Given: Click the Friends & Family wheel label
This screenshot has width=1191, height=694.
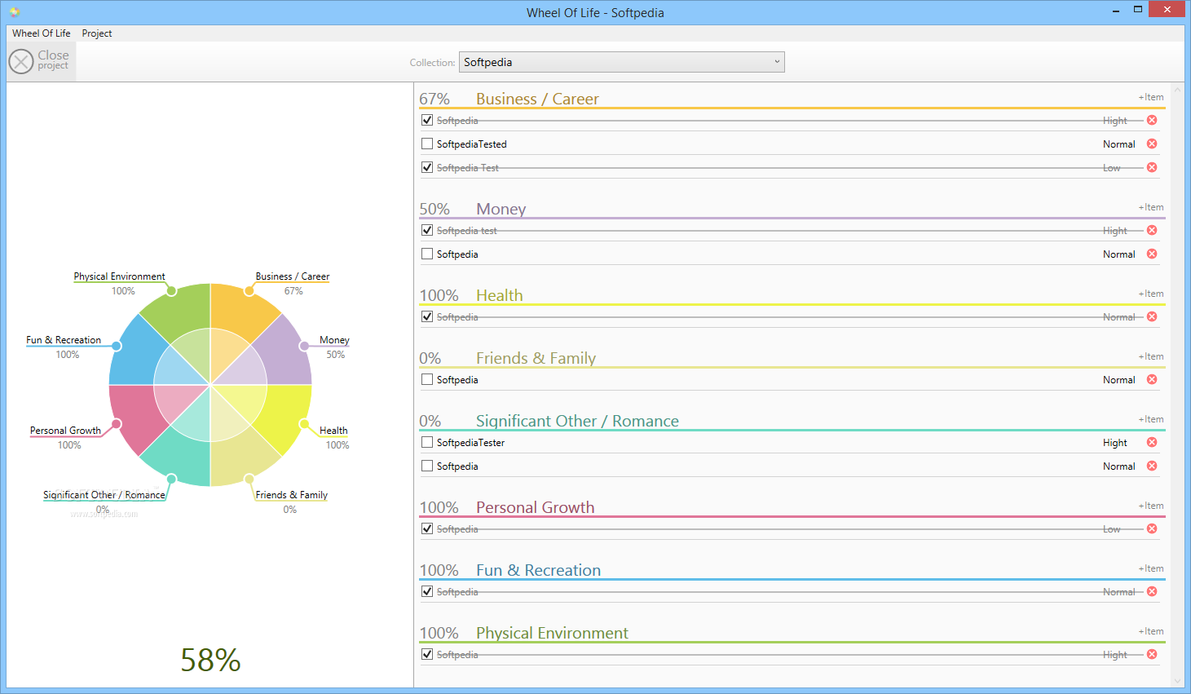Looking at the screenshot, I should pos(291,495).
